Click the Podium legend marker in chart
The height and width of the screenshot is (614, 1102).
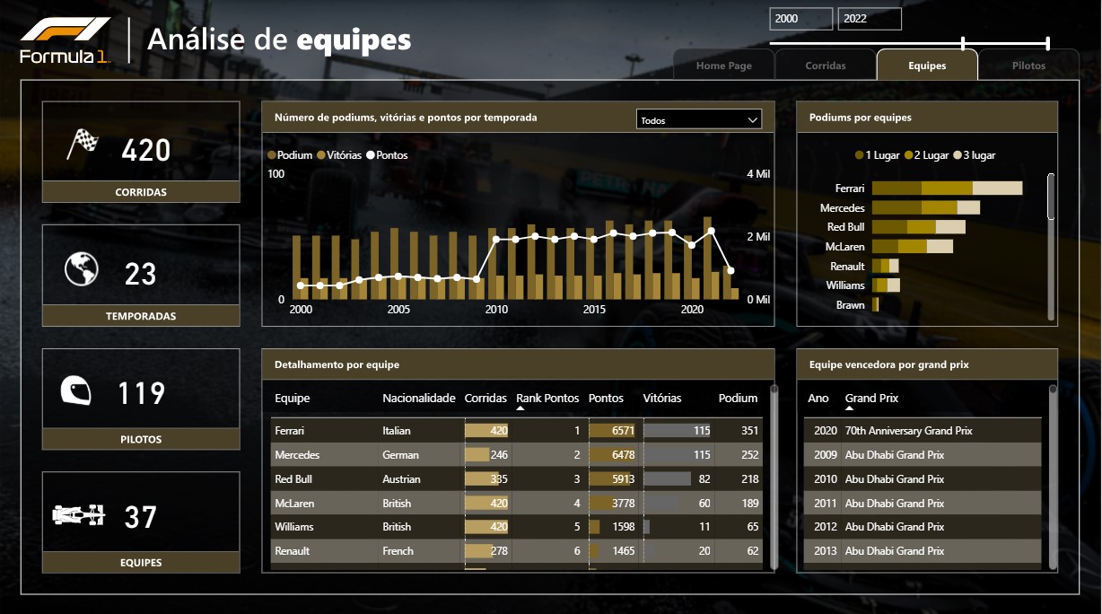(272, 155)
